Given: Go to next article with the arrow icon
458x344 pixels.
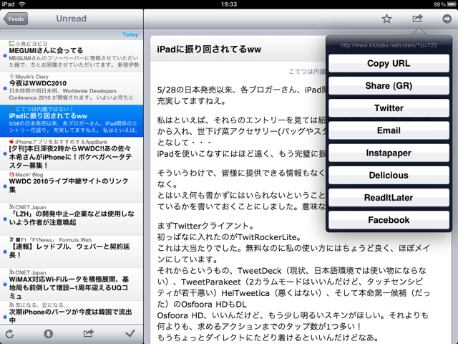Looking at the screenshot, I should [447, 19].
